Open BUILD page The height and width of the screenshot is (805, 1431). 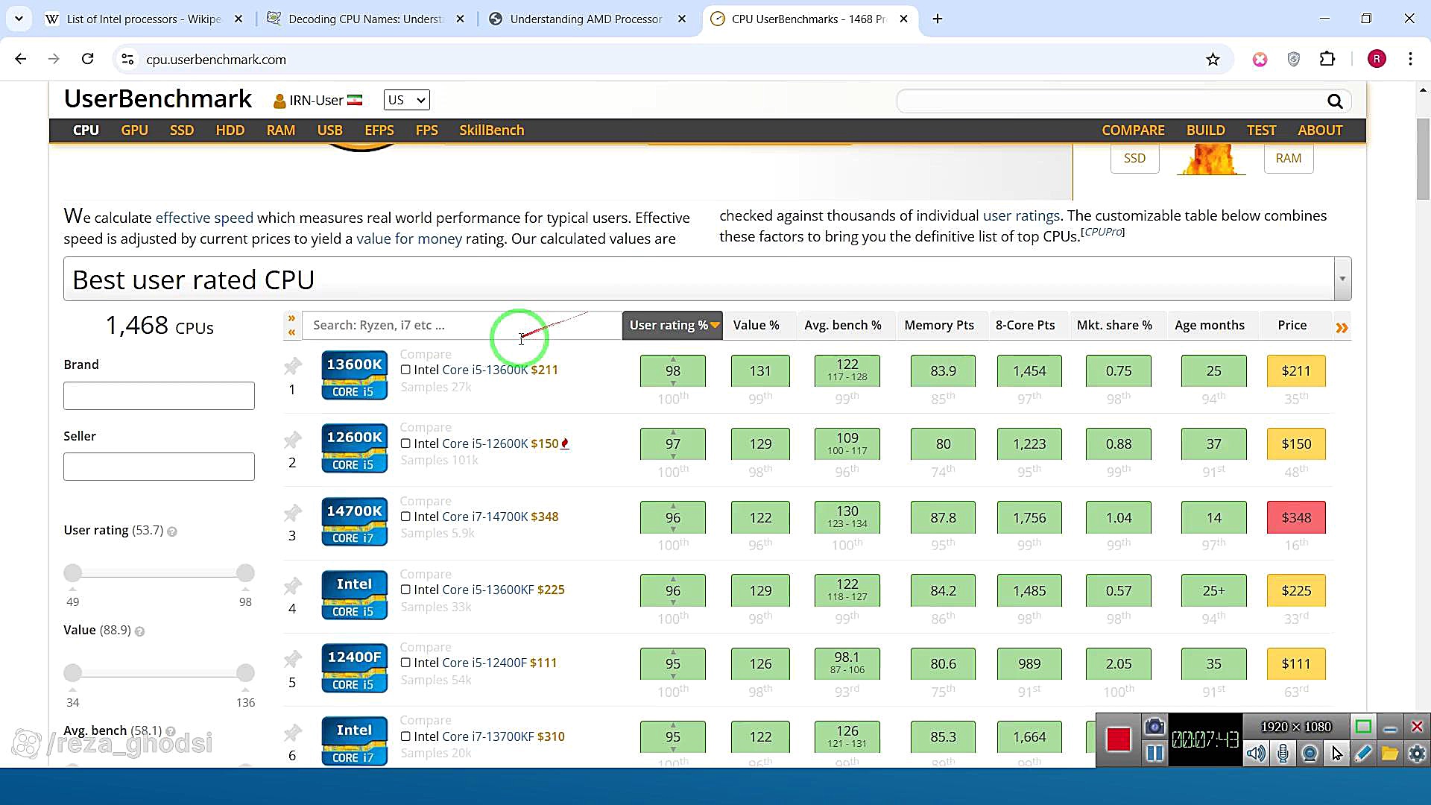click(1205, 130)
